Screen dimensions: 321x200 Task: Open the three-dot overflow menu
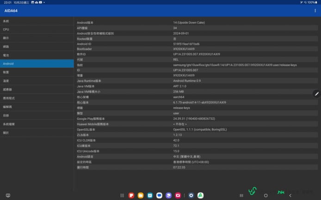[x=315, y=11]
